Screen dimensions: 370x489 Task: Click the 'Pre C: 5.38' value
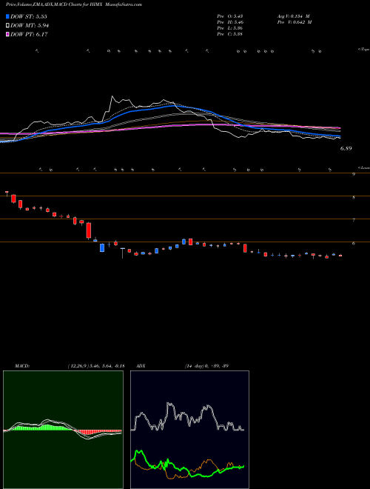230,34
